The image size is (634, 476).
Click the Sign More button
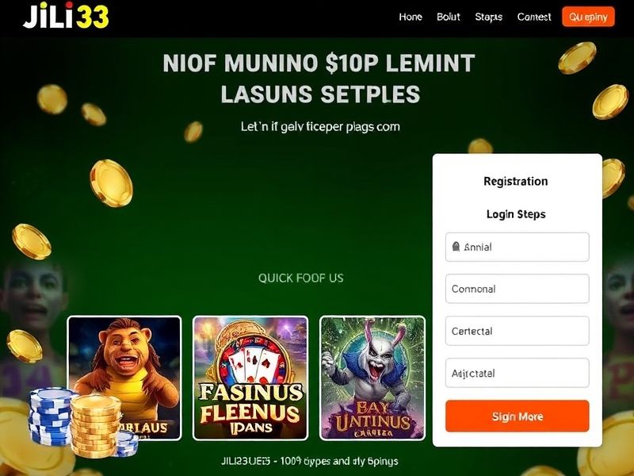click(x=518, y=416)
